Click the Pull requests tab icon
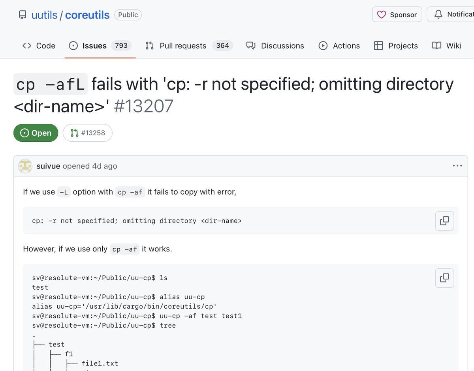This screenshot has height=371, width=474. (x=150, y=46)
